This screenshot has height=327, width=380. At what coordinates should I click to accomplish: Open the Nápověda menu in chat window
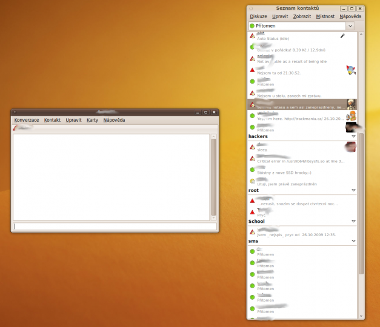click(114, 120)
